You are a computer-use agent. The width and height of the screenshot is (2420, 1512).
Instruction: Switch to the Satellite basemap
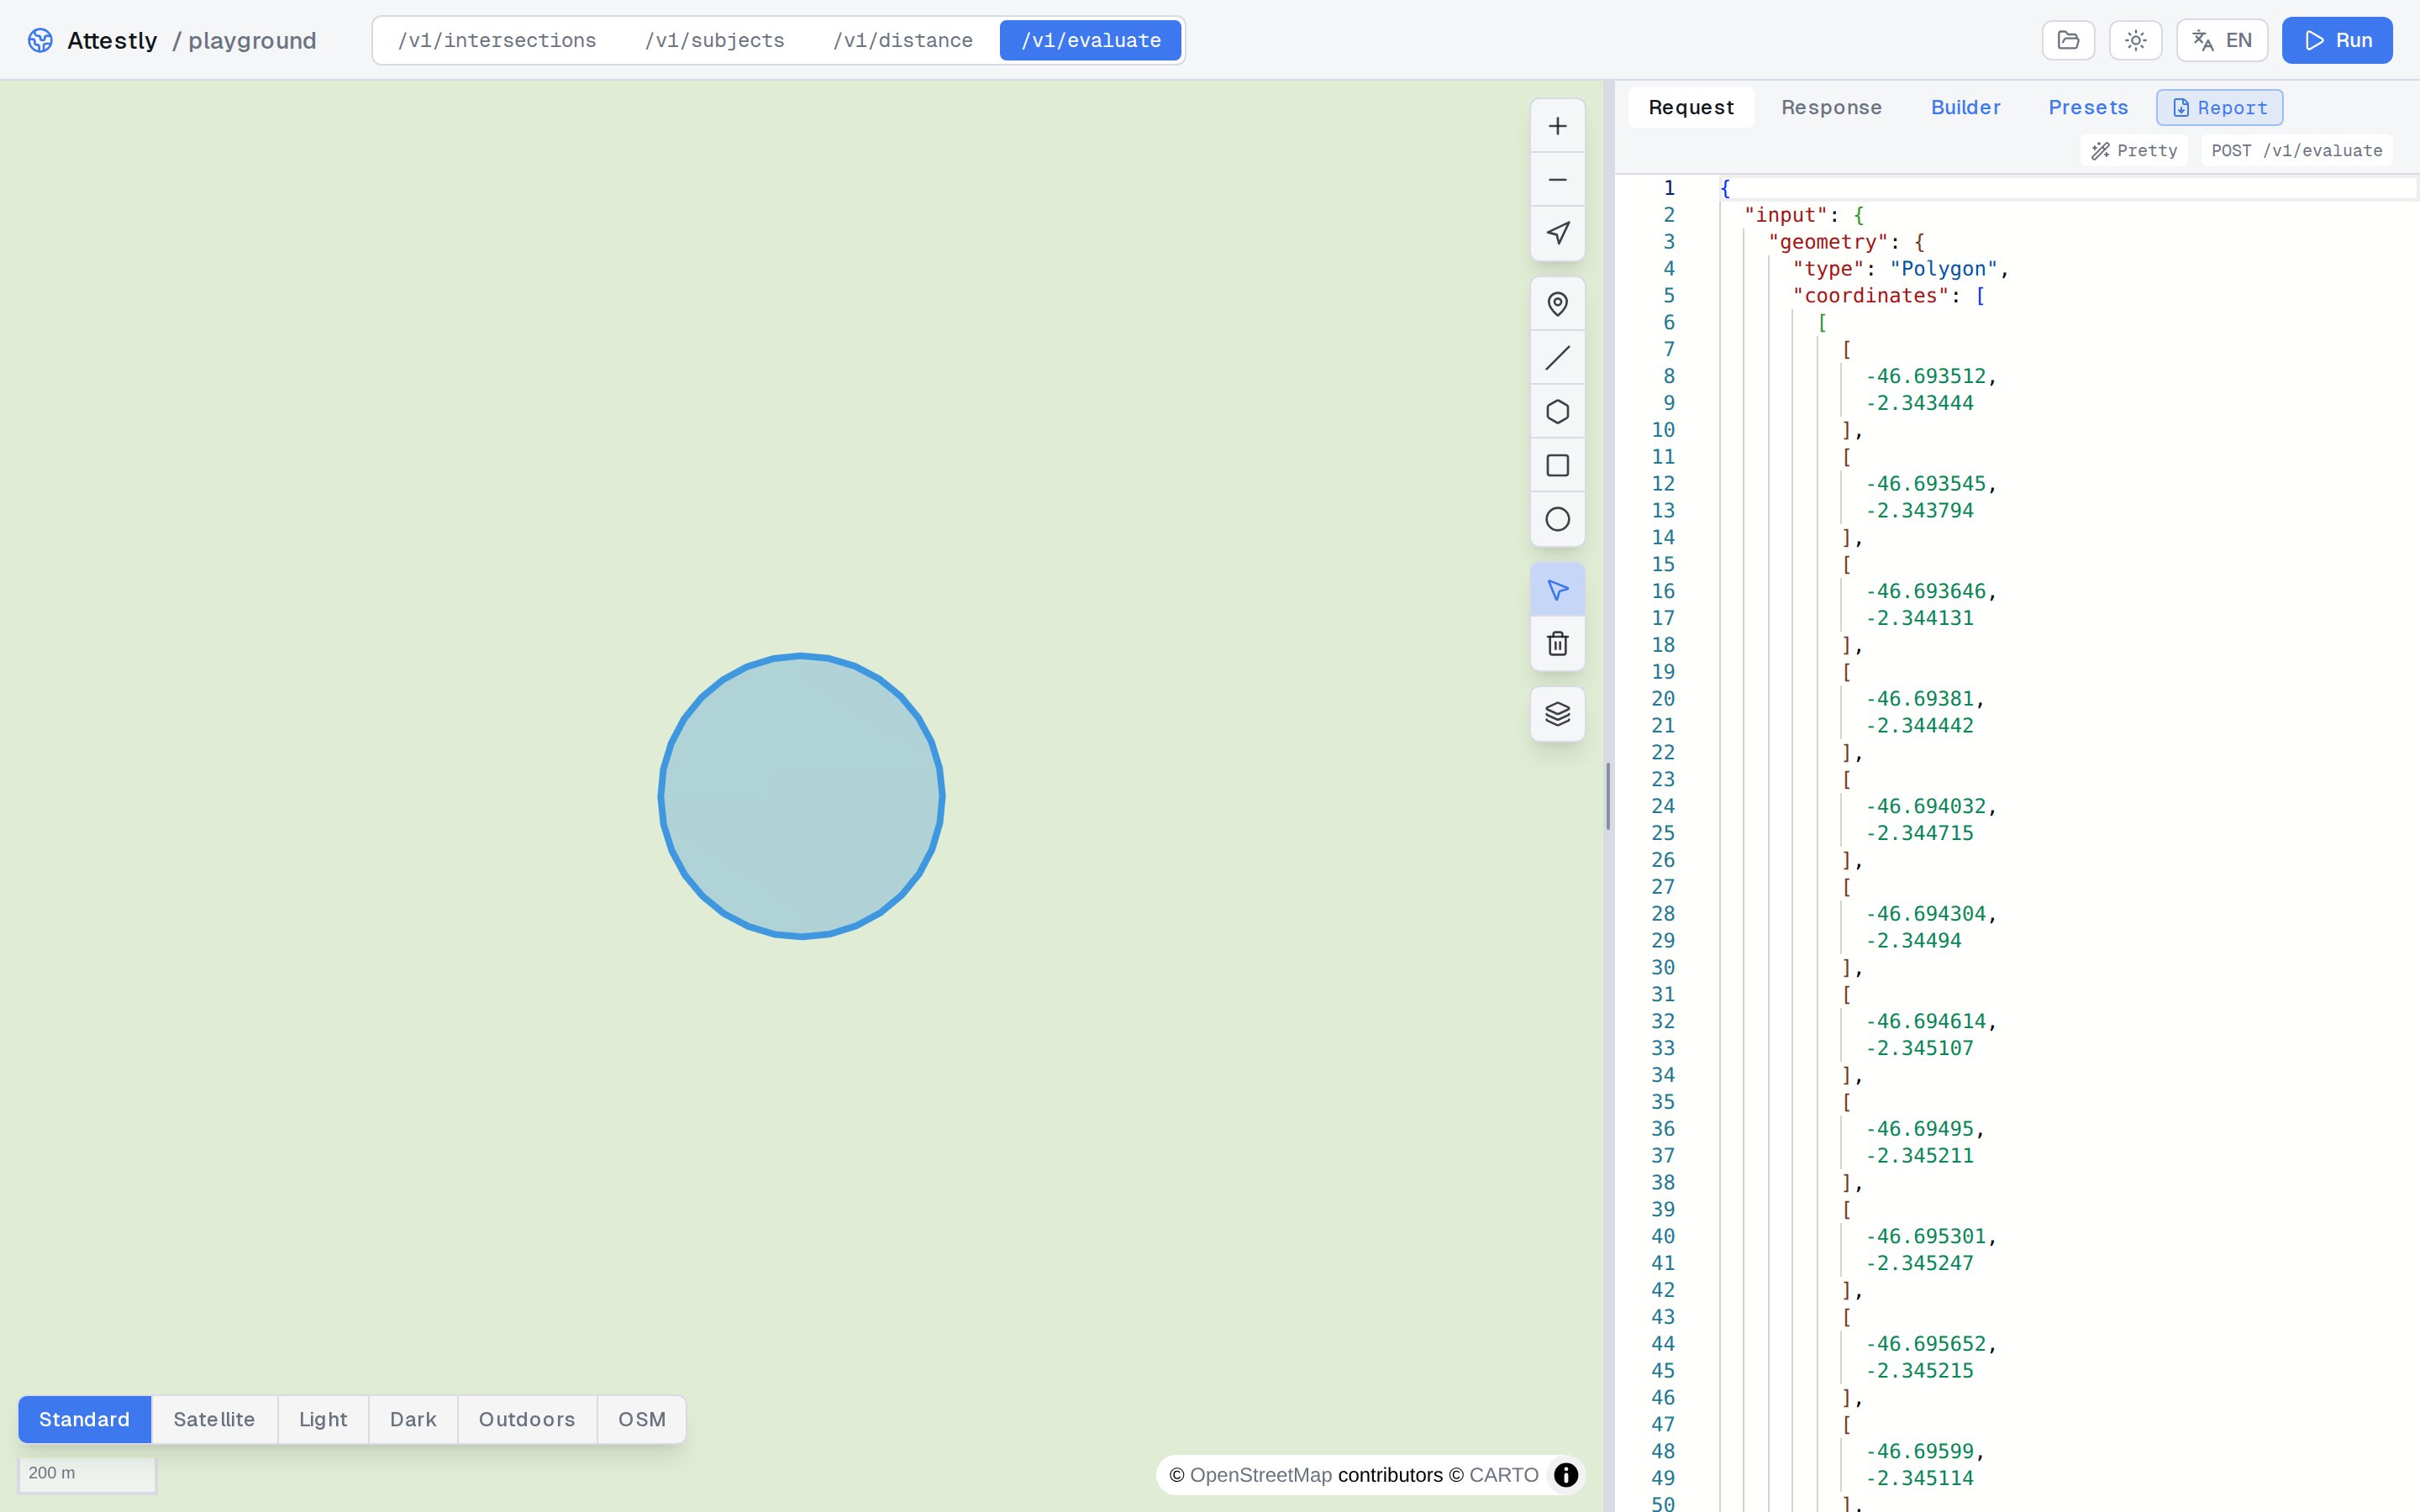point(214,1419)
